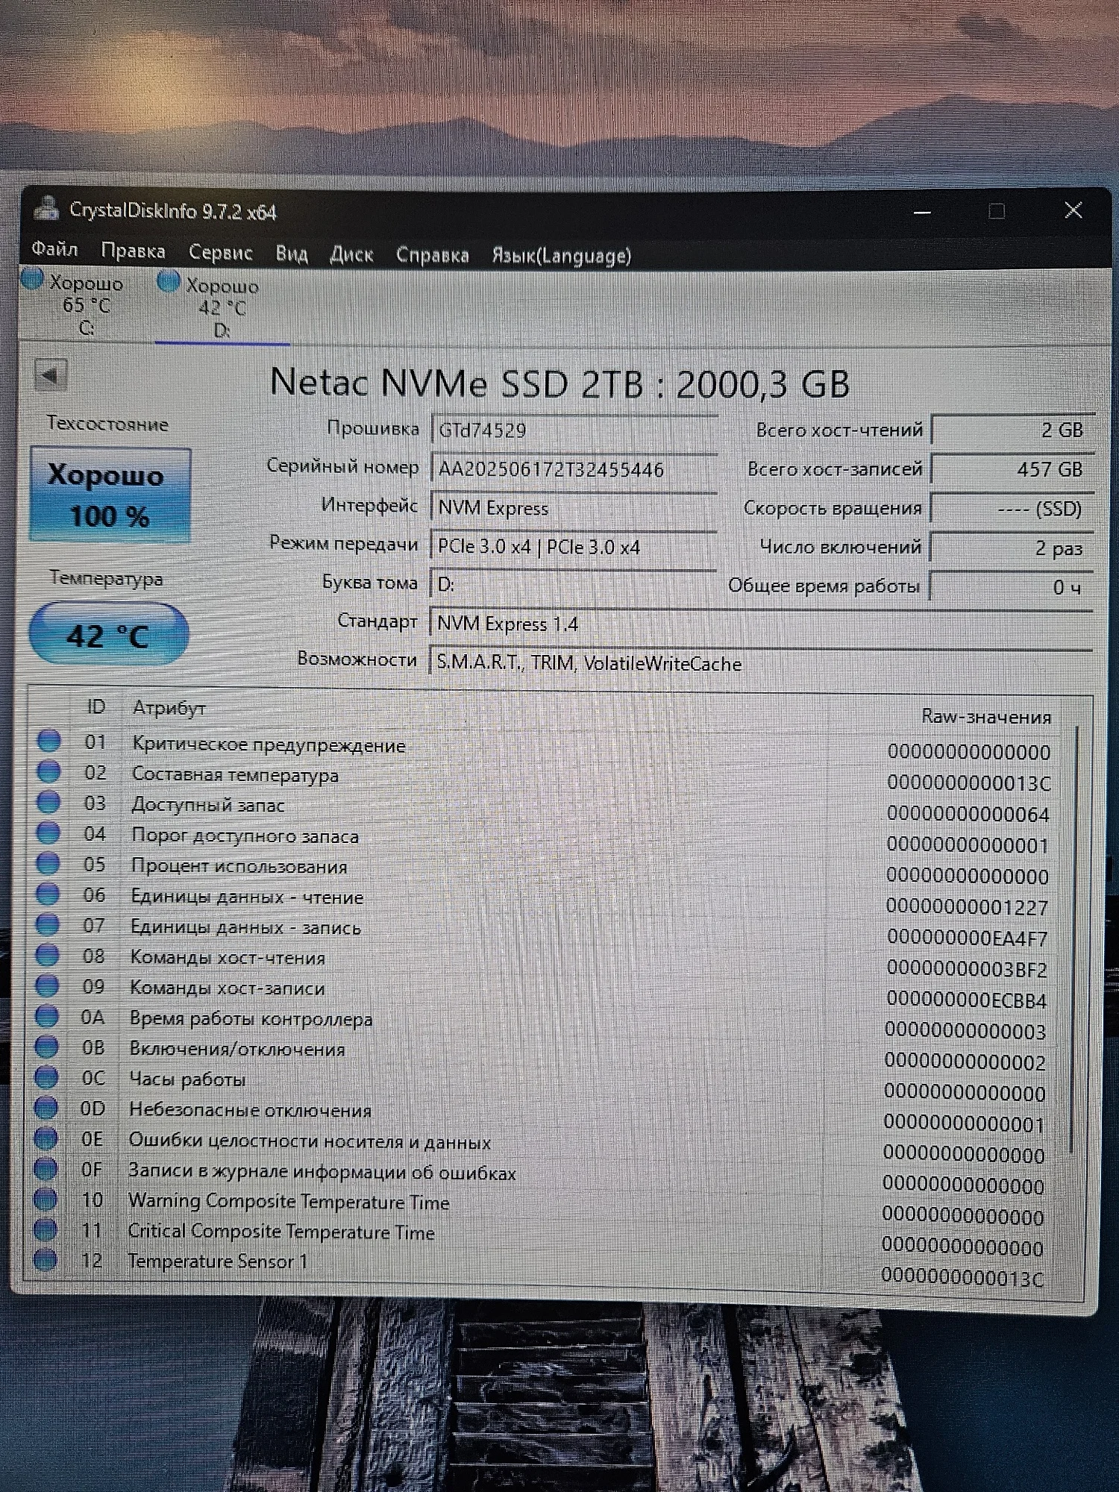
Task: Click status circle of Warning Composite Temperature Time
Action: click(46, 1200)
